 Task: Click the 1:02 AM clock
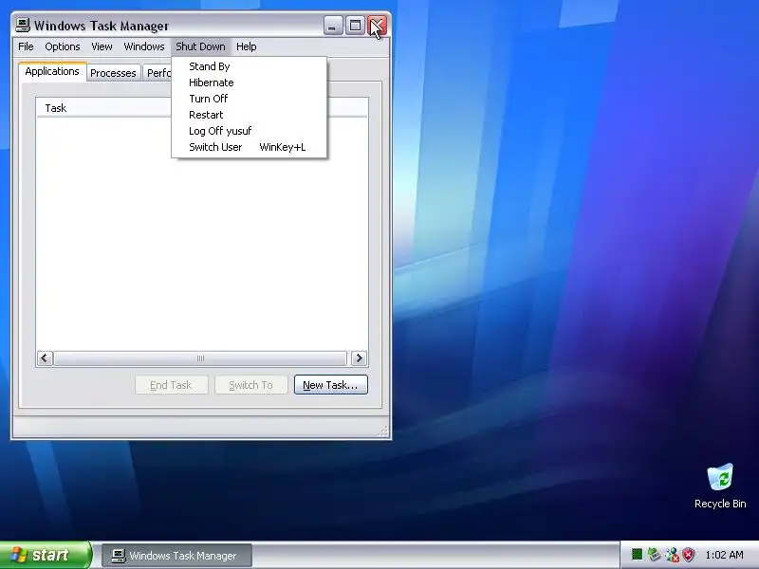[724, 555]
